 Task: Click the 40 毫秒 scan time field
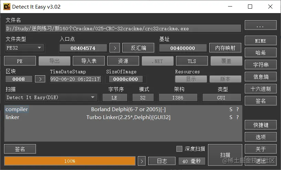click(192, 161)
